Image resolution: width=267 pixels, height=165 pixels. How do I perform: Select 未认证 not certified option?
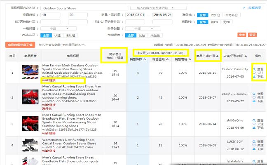tap(70, 35)
